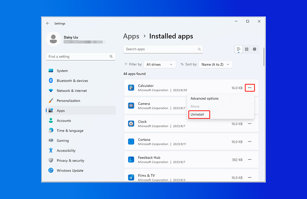Click the Feedback Hub app name

coord(149,157)
